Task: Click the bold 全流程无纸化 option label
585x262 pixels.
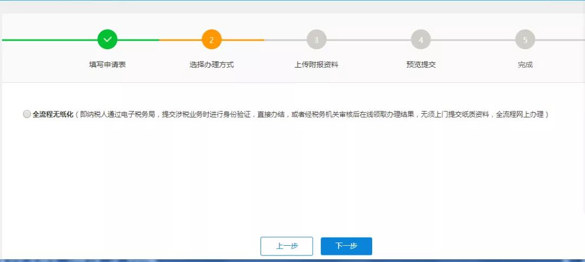Action: (x=53, y=114)
